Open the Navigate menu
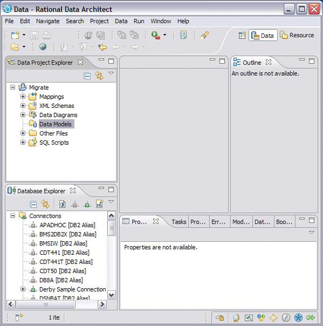323x326 pixels. pos(48,21)
